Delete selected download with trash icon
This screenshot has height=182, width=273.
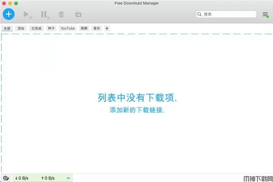61,14
